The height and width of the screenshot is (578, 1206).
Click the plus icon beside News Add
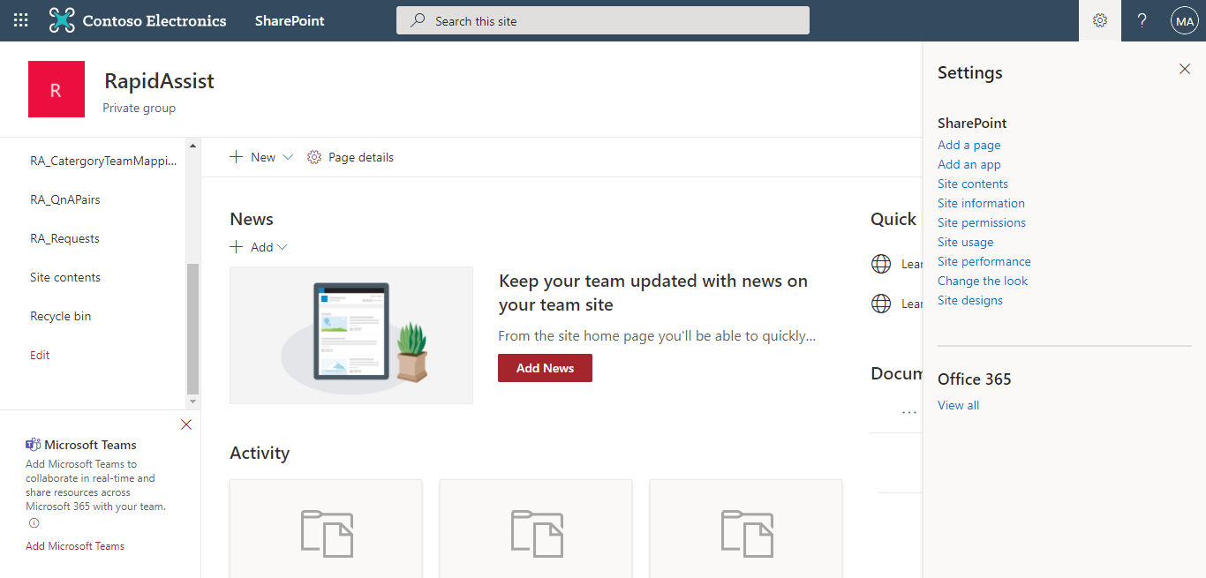[237, 247]
